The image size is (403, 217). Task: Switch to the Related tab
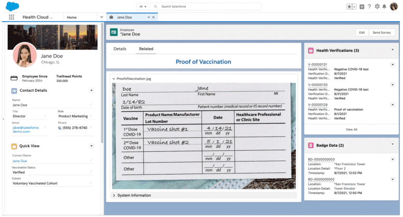point(146,49)
